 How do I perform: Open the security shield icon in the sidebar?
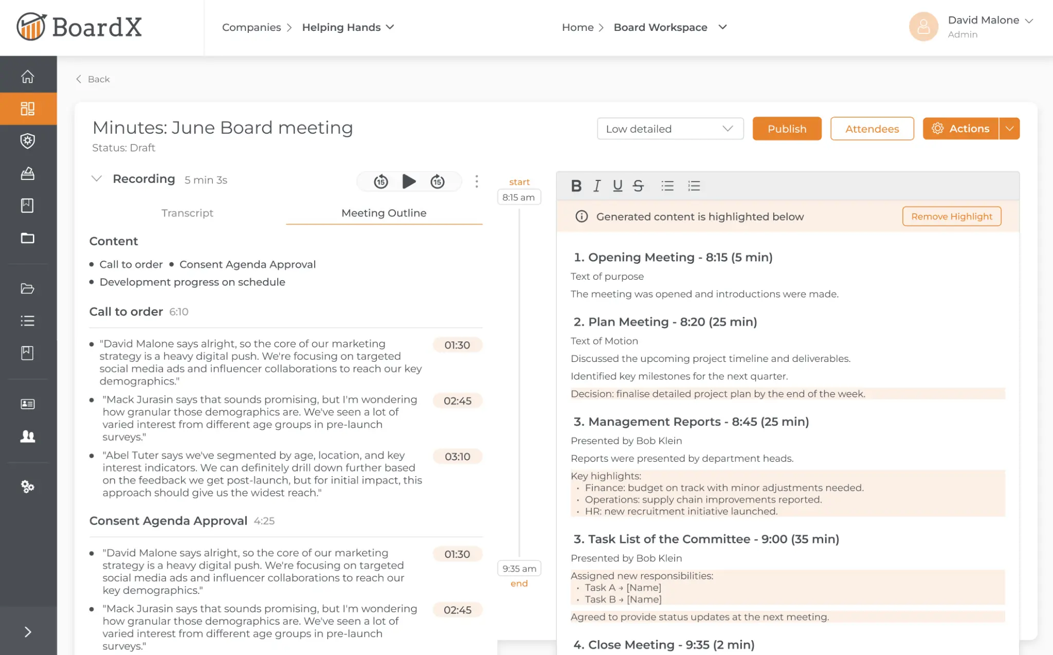(x=28, y=141)
